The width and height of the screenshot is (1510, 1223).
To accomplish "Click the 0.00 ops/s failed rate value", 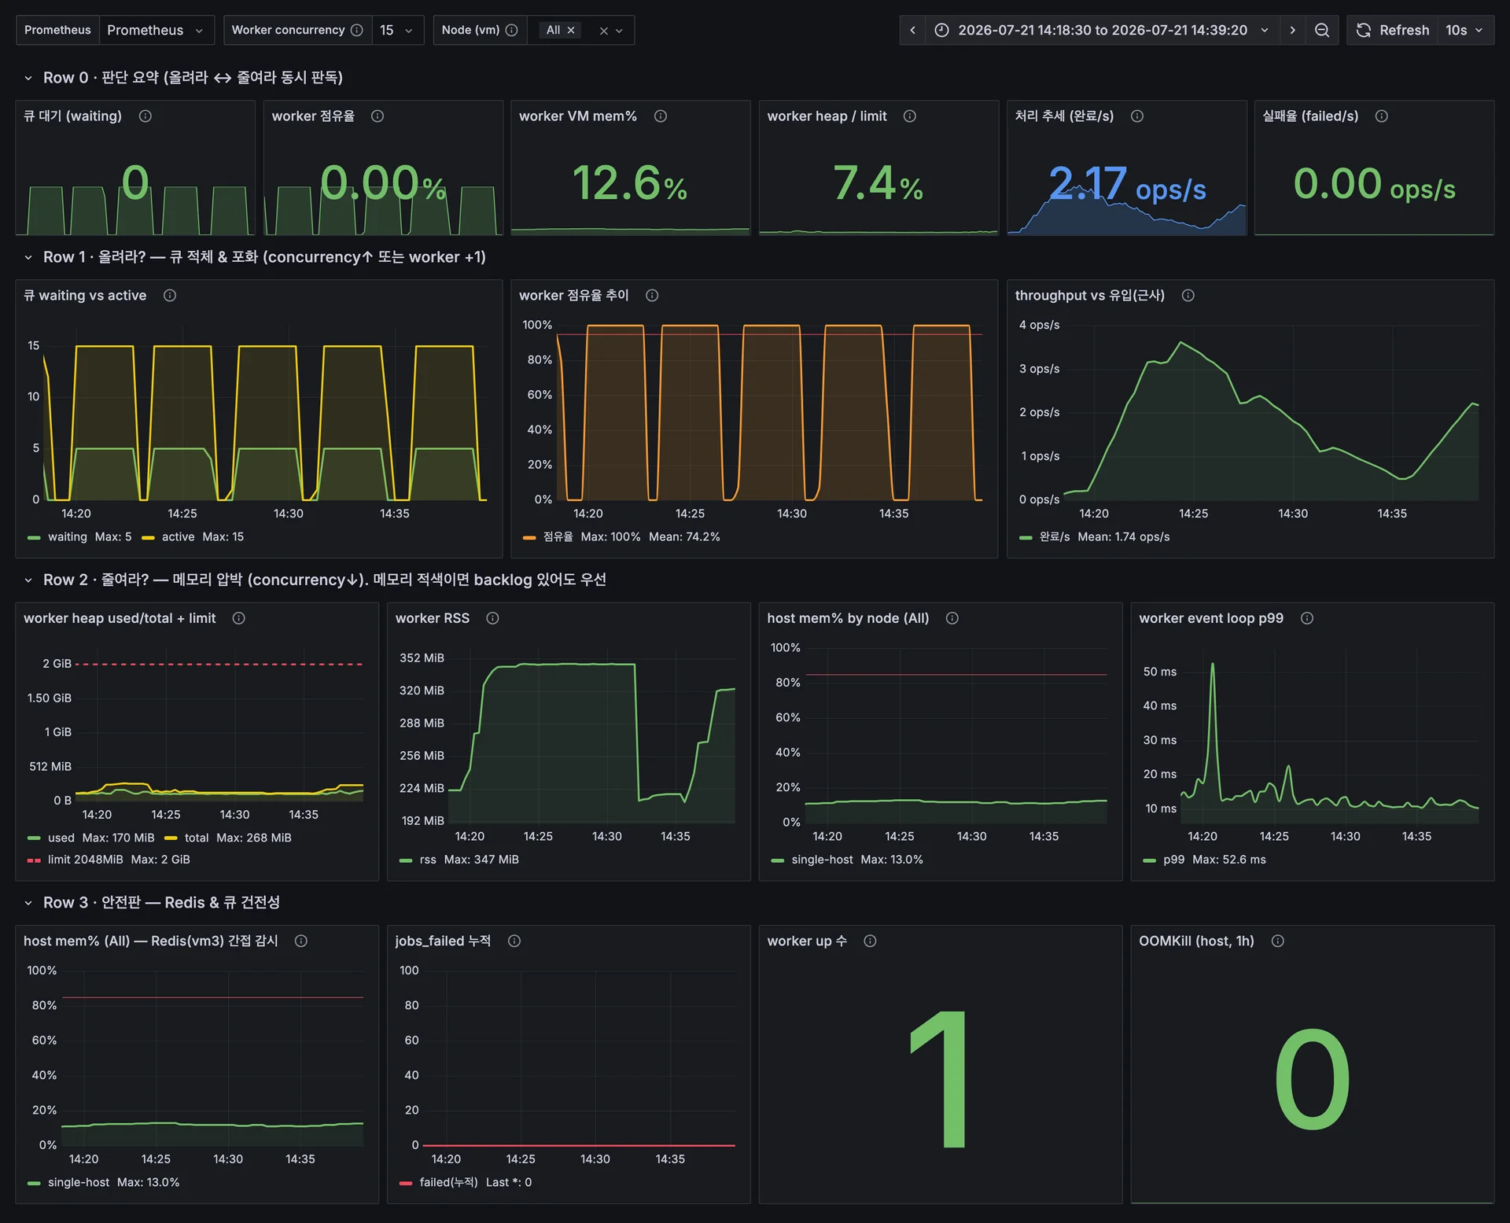I will [1374, 183].
